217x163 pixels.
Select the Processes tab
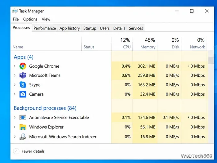tap(21, 28)
